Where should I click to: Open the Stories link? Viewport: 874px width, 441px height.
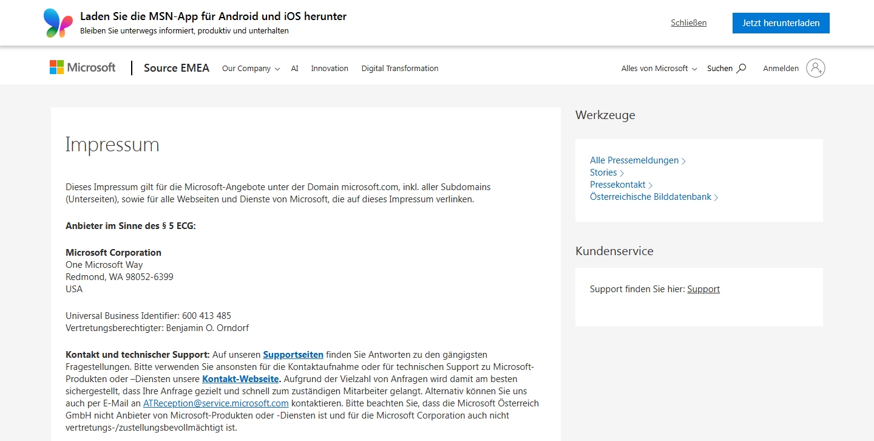click(603, 173)
